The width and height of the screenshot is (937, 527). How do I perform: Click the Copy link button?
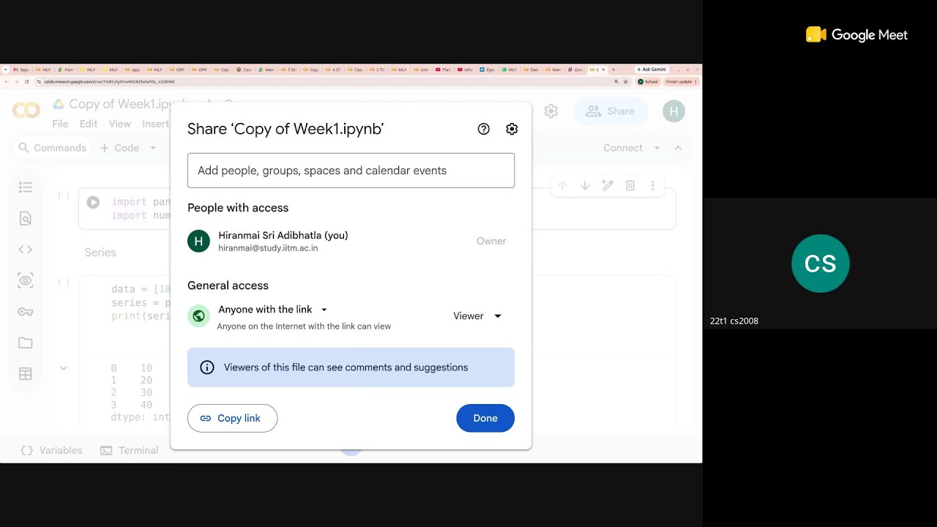(x=232, y=418)
